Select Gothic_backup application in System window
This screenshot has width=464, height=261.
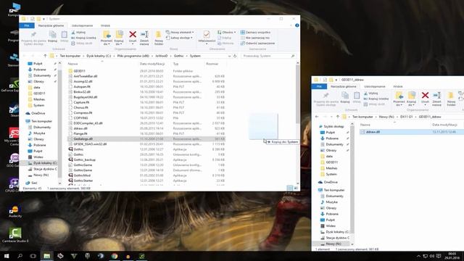click(x=85, y=159)
